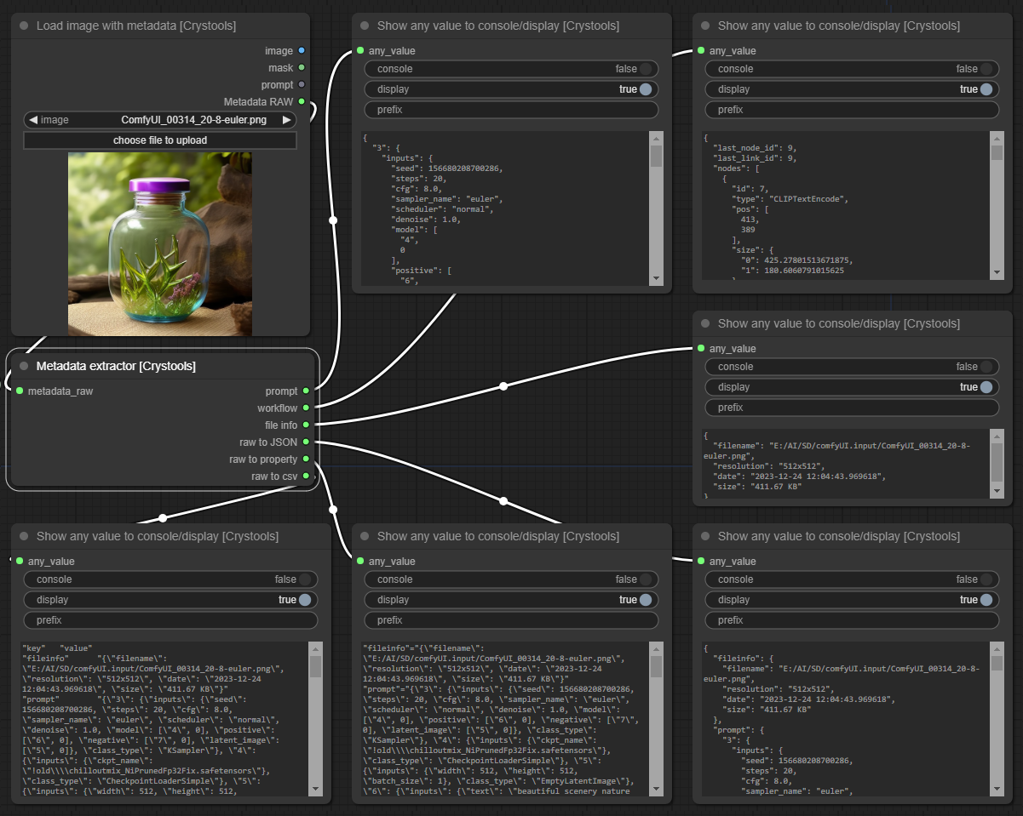Enable console on the bottom-left Show value node
This screenshot has width=1023, height=816.
click(303, 579)
